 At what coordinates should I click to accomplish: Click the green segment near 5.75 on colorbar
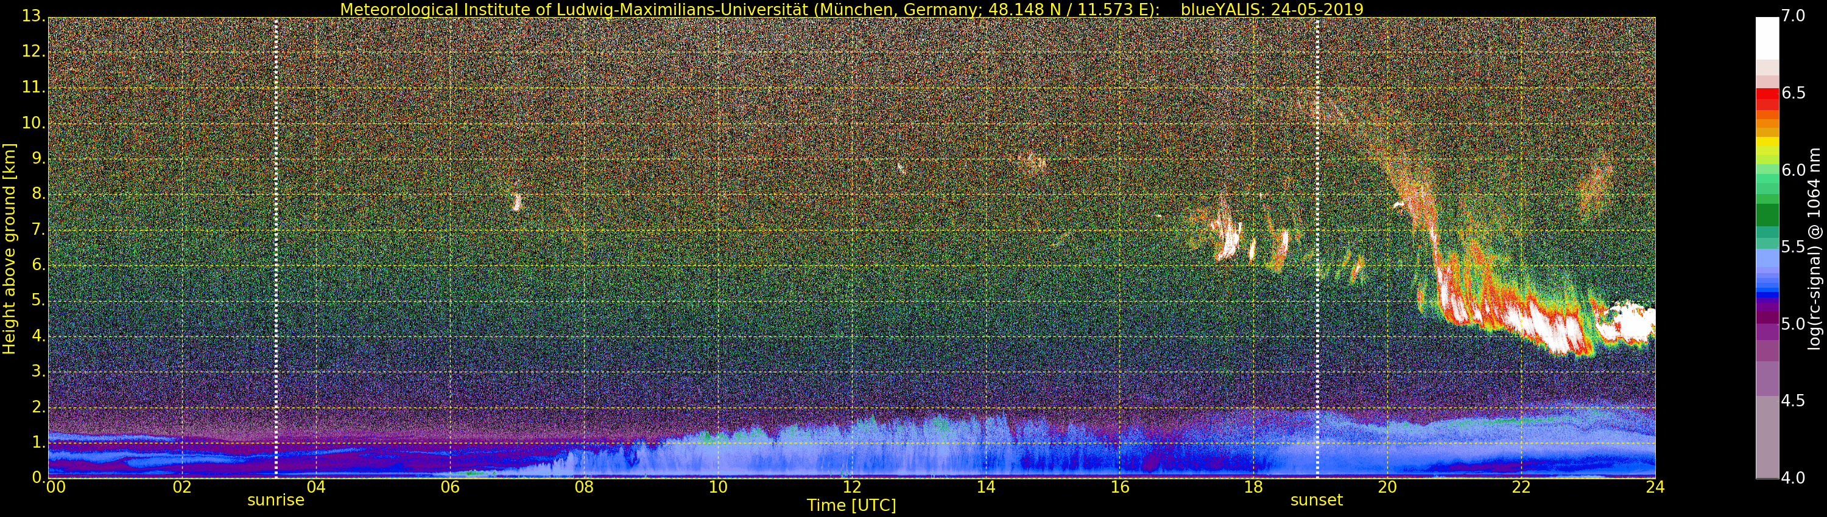click(x=1767, y=215)
